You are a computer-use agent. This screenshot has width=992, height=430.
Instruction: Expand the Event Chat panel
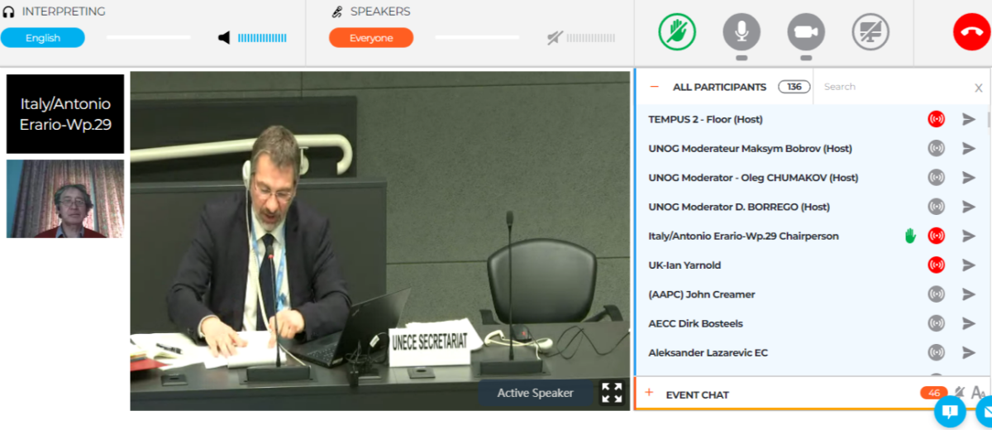[x=650, y=394]
